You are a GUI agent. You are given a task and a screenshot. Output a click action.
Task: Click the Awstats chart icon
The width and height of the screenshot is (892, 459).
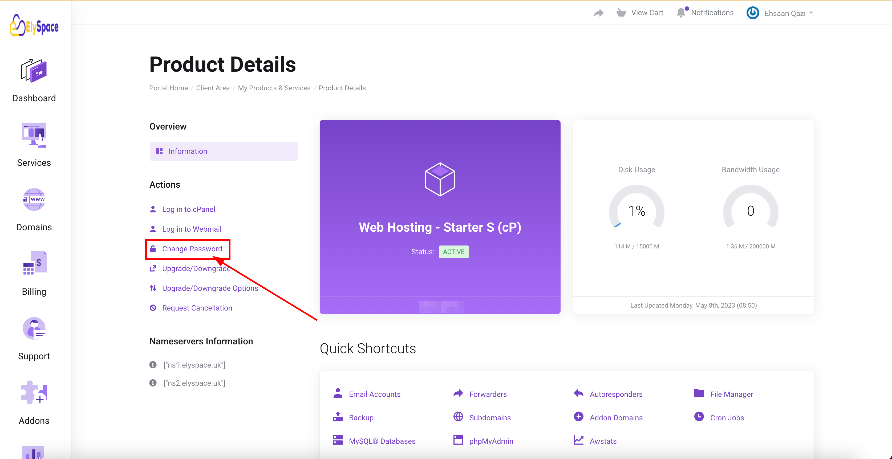[579, 440]
